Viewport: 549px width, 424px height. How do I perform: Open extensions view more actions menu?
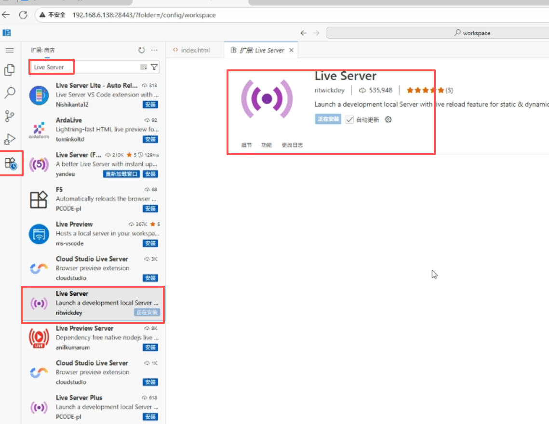click(154, 50)
